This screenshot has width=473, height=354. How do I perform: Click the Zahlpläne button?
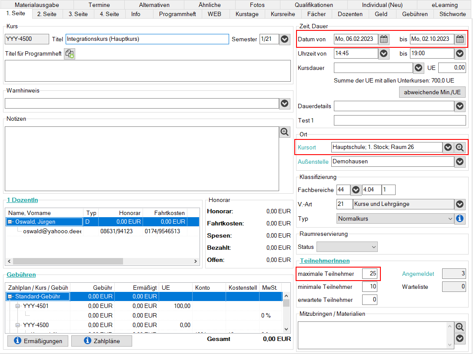102,341
